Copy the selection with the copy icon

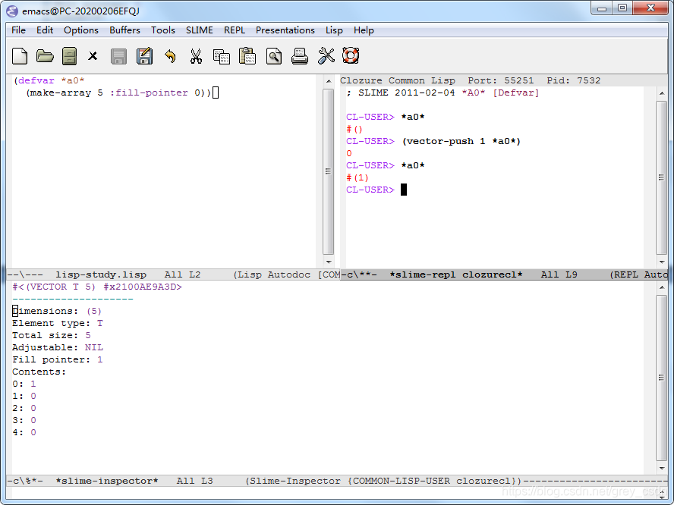coord(221,55)
